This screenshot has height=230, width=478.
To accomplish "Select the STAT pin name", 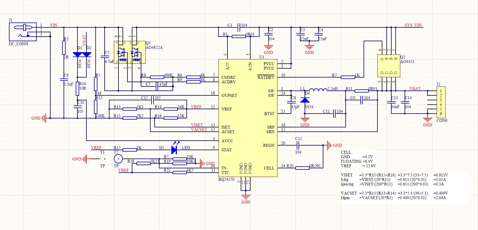I will [x=227, y=150].
